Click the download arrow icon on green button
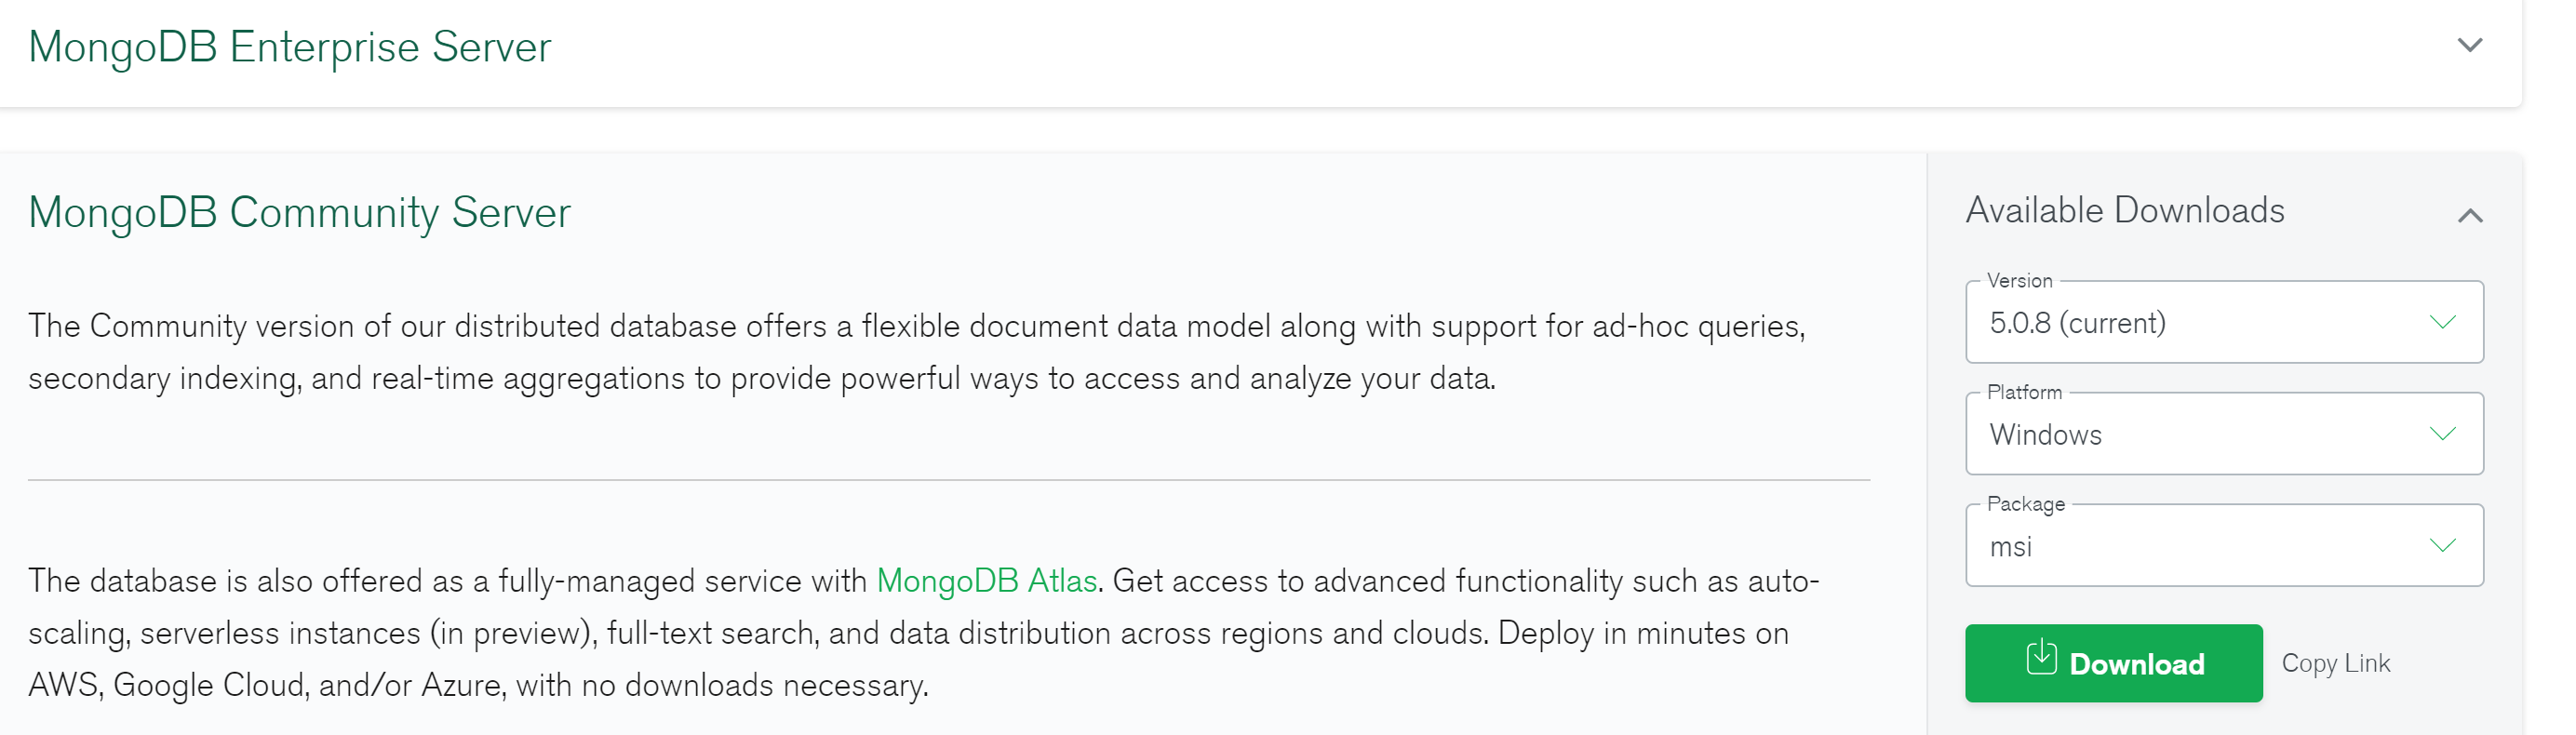The image size is (2576, 735). (x=2041, y=658)
